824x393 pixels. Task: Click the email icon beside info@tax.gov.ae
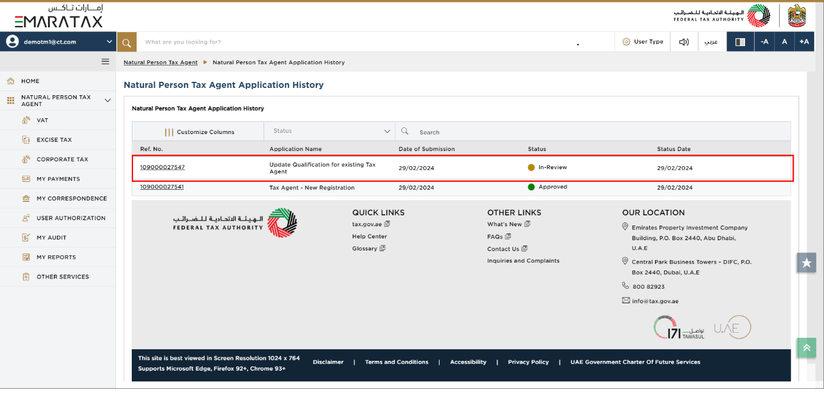625,301
